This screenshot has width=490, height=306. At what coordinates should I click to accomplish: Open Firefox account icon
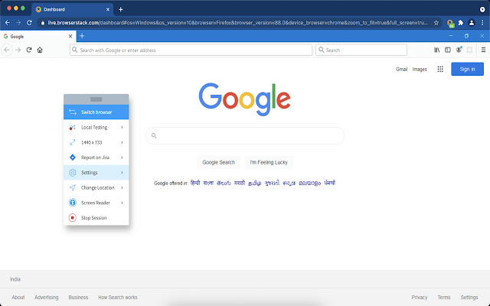click(459, 50)
